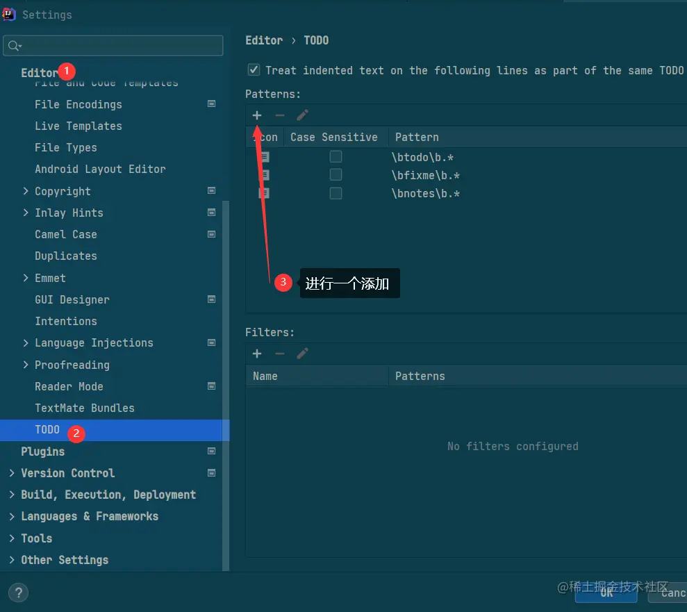This screenshot has height=612, width=687.
Task: Expand Languages & Frameworks section
Action: (x=12, y=517)
